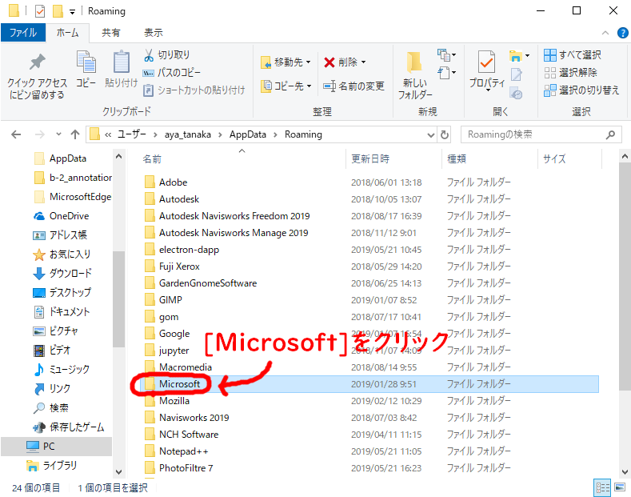Click the History icon in Open group
The height and width of the screenshot is (497, 631).
(x=517, y=93)
